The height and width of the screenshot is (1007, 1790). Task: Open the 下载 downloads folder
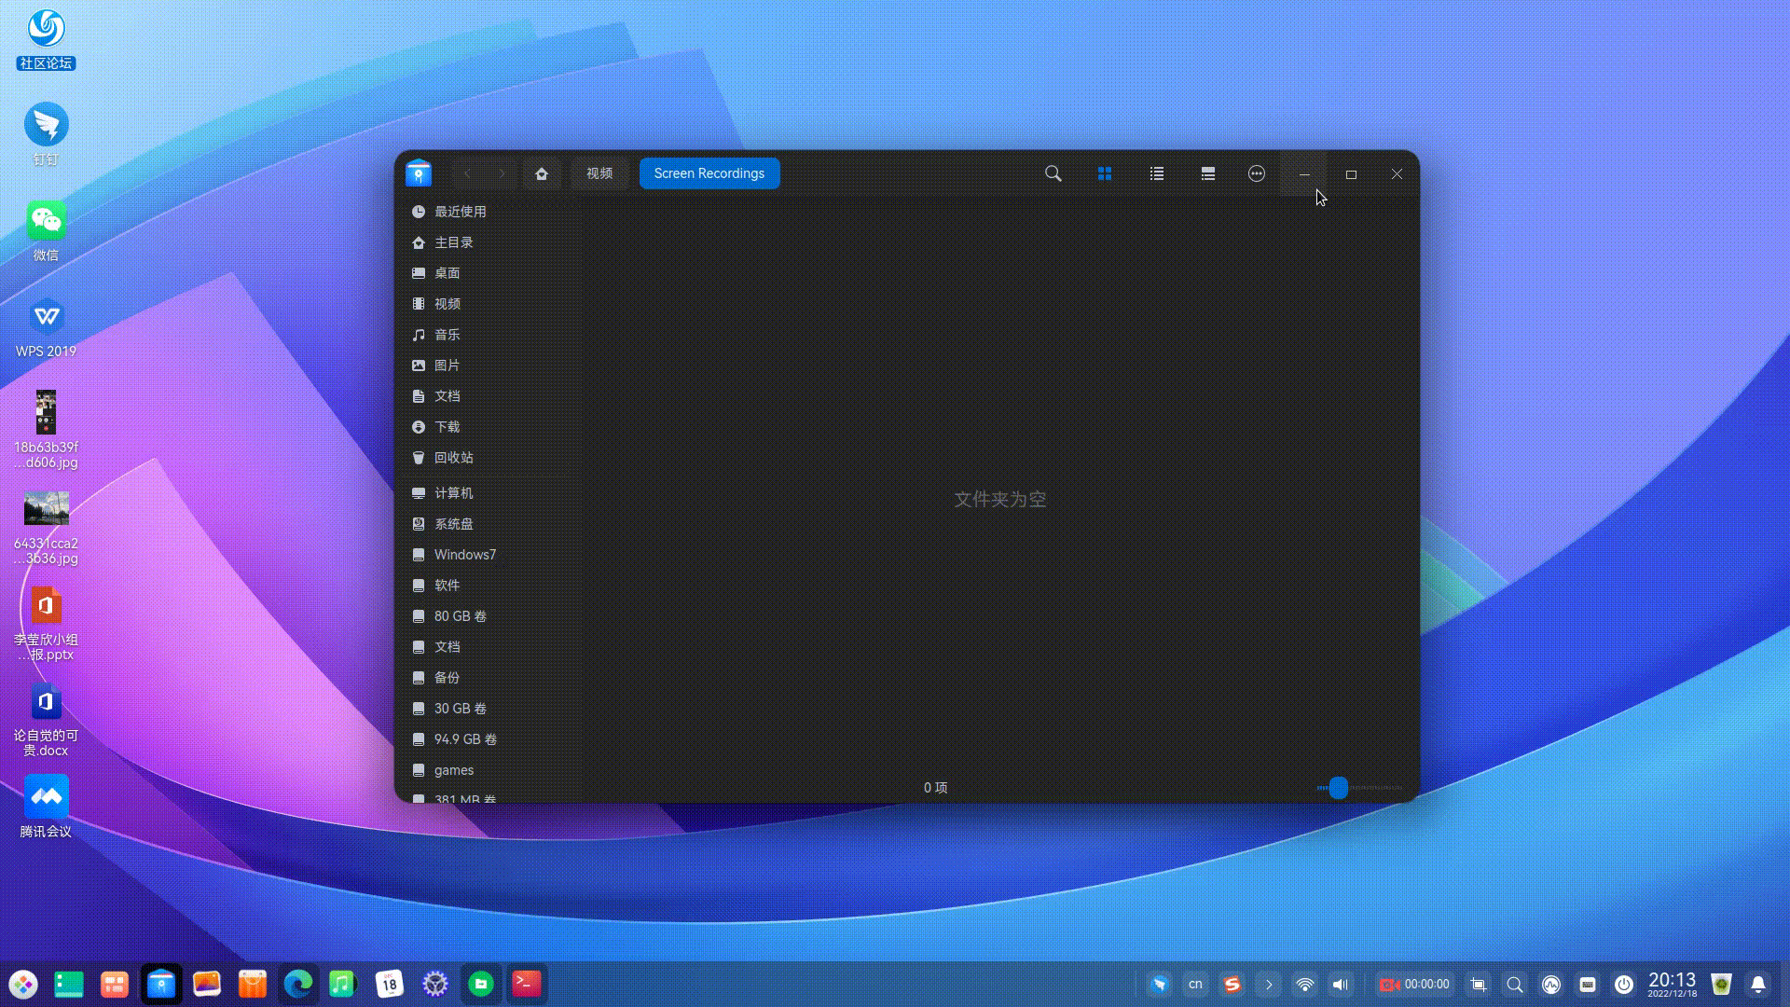447,426
